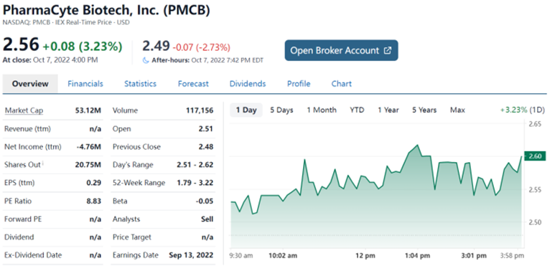Switch chart to 1 Year range
The image size is (550, 266).
(388, 110)
